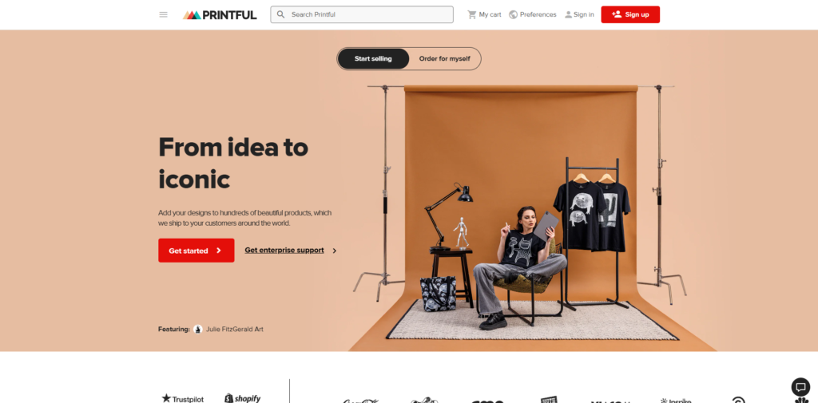Open Get enterprise support link
The width and height of the screenshot is (818, 403).
[x=284, y=251]
